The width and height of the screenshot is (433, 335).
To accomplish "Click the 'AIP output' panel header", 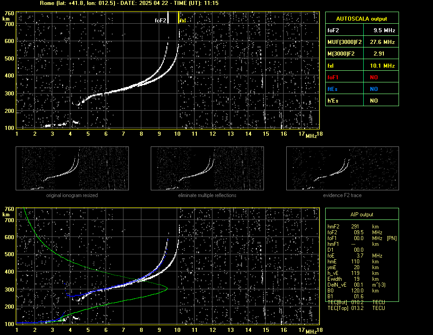I will pos(362,214).
